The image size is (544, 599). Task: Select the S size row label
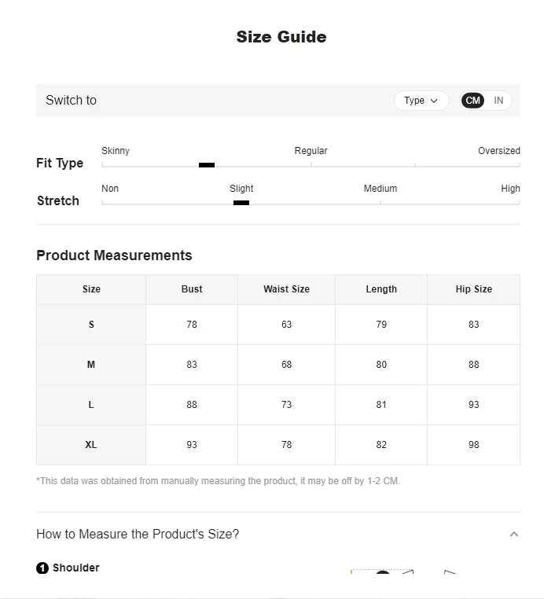[x=91, y=325]
